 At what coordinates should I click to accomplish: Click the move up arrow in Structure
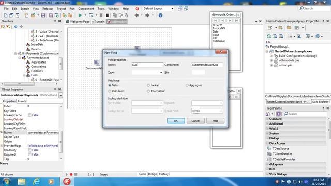pyautogui.click(x=16, y=27)
